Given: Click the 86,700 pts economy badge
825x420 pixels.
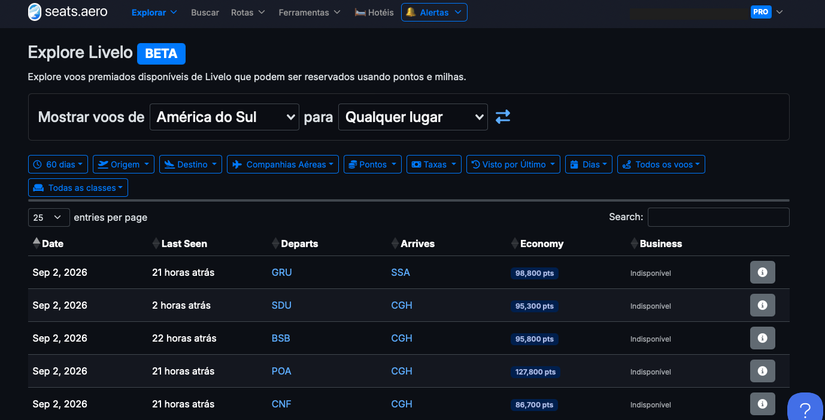Looking at the screenshot, I should [535, 404].
